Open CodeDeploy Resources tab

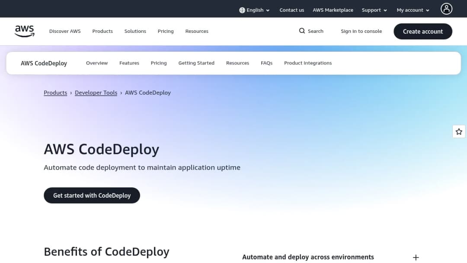[238, 63]
